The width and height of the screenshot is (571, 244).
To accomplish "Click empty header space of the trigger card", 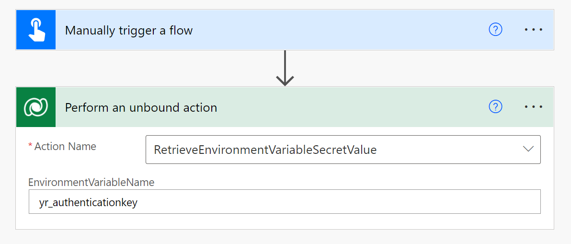I will 335,30.
